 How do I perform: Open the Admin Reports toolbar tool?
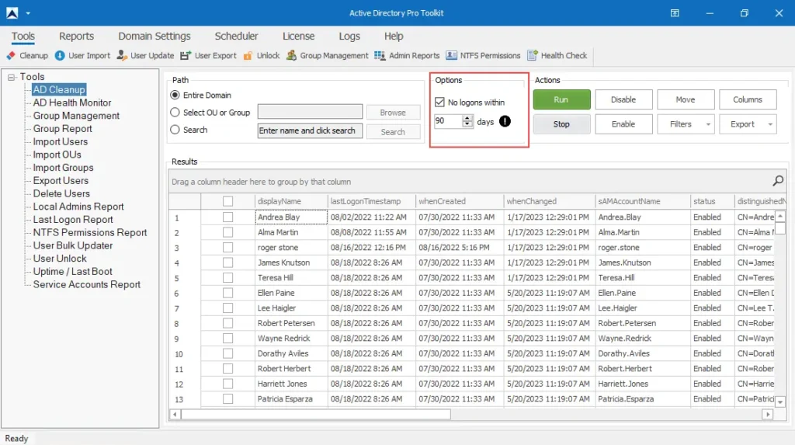[x=407, y=56]
